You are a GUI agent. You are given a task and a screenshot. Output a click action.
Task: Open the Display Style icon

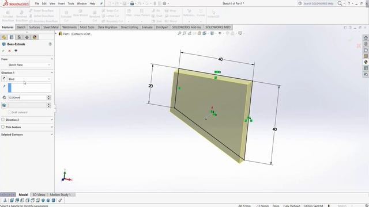[212, 33]
